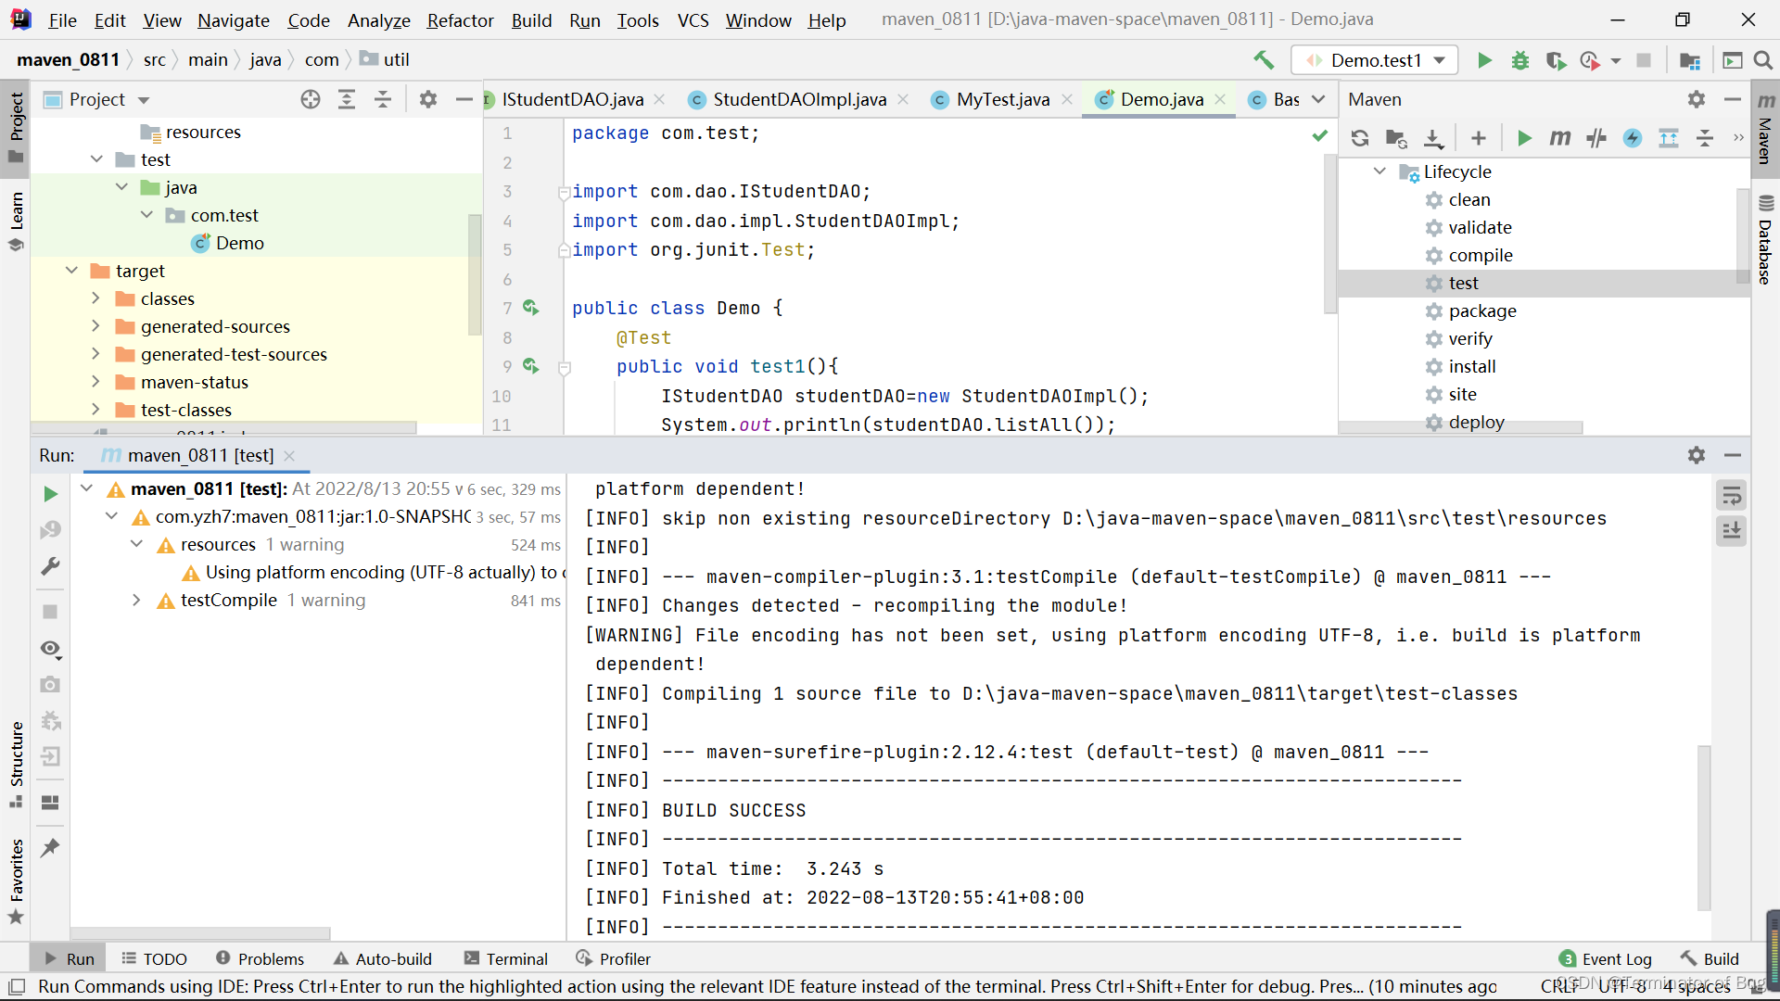Click the wrench icon in Run sidebar
The width and height of the screenshot is (1780, 1001).
50,566
